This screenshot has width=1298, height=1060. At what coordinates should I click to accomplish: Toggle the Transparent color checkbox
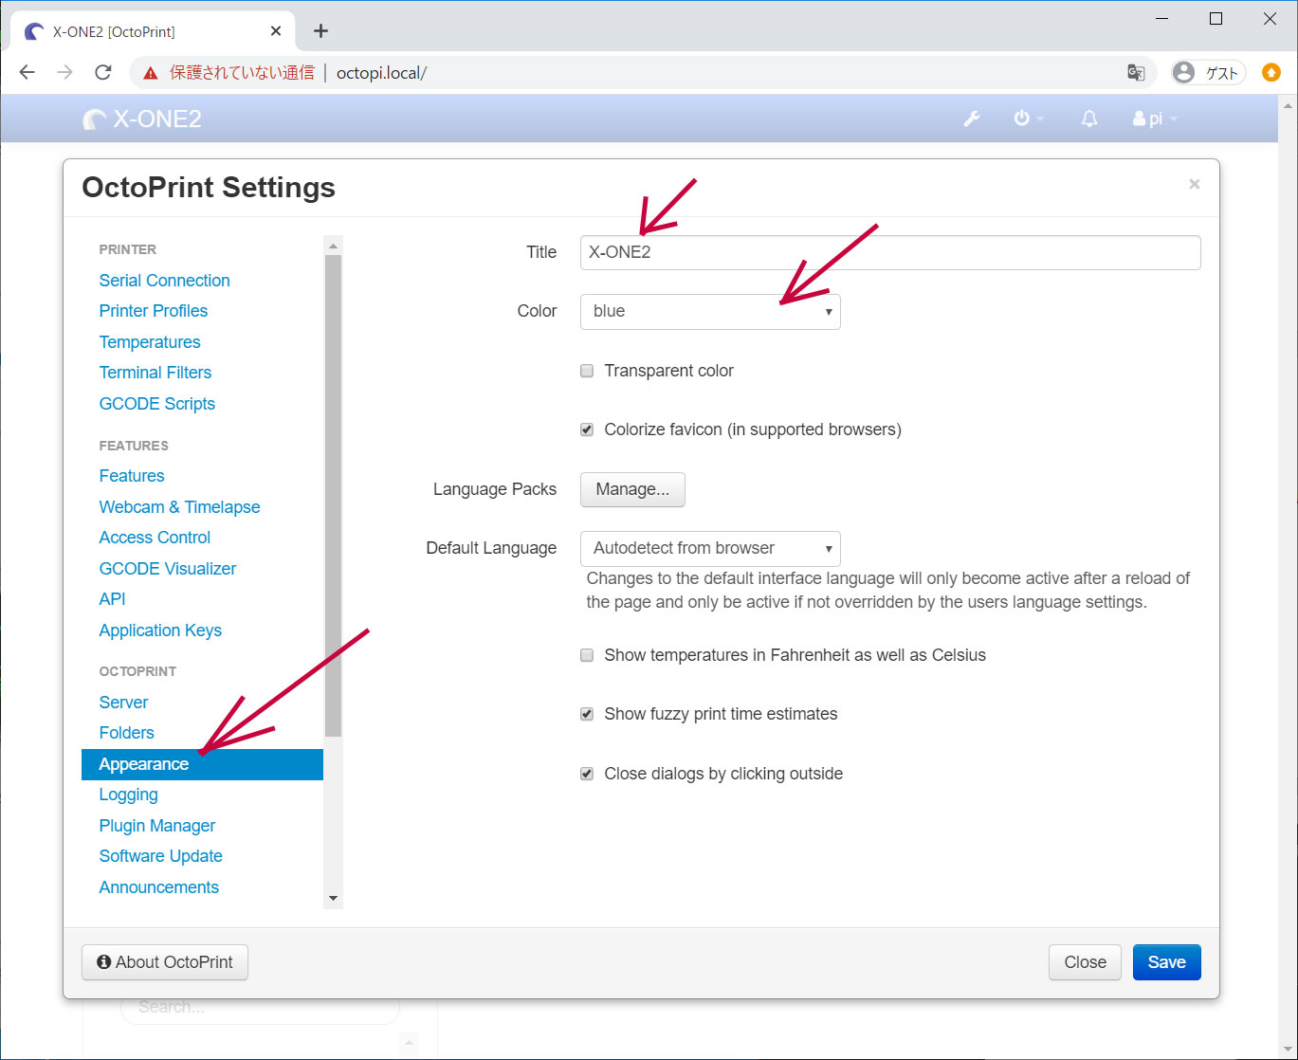(x=587, y=371)
